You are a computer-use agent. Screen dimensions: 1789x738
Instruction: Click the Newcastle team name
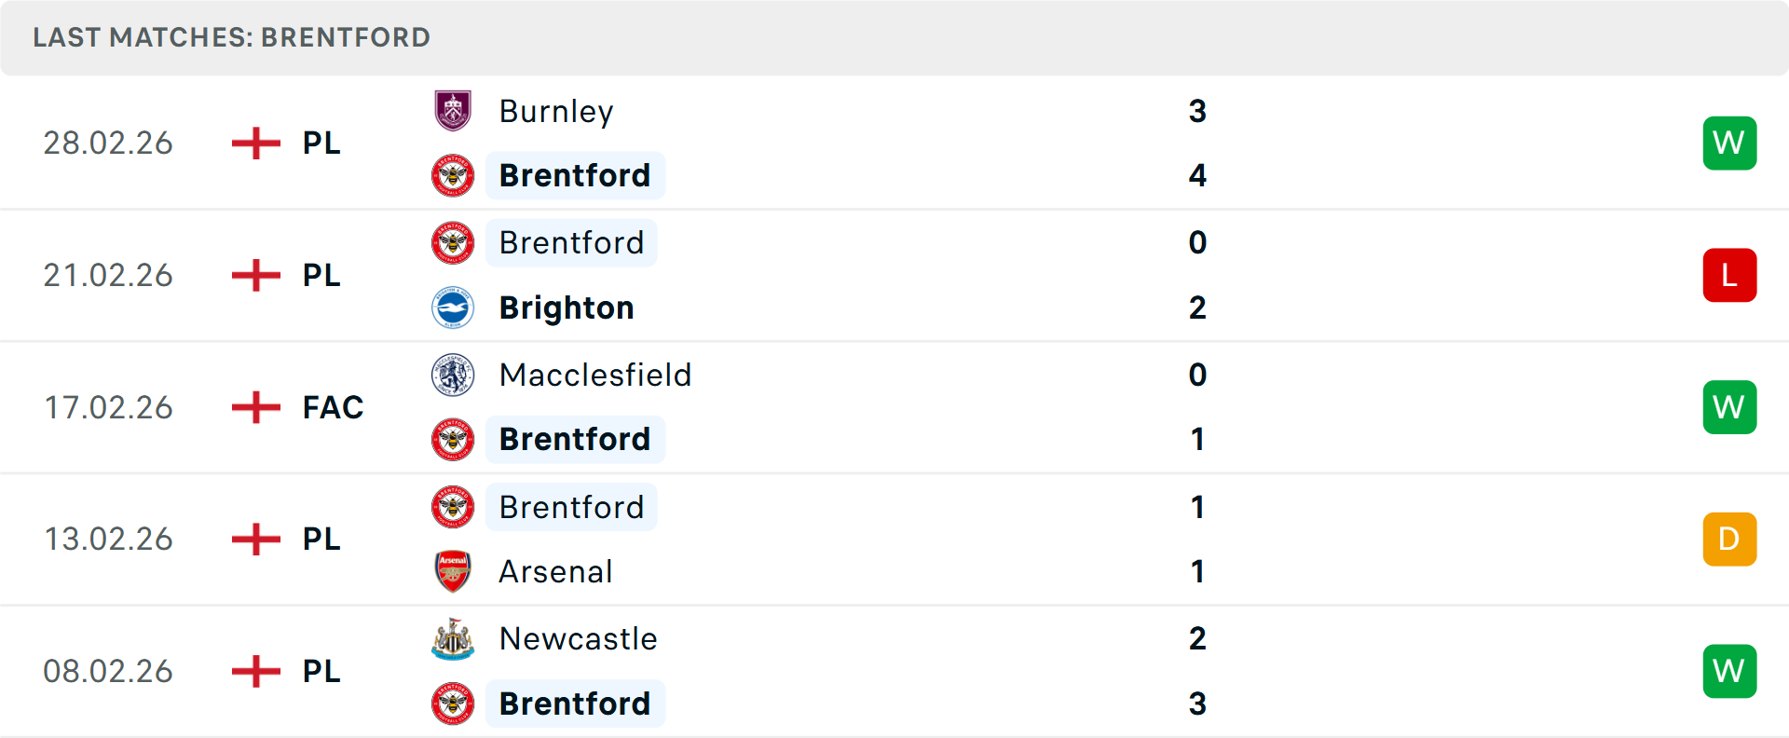point(578,639)
